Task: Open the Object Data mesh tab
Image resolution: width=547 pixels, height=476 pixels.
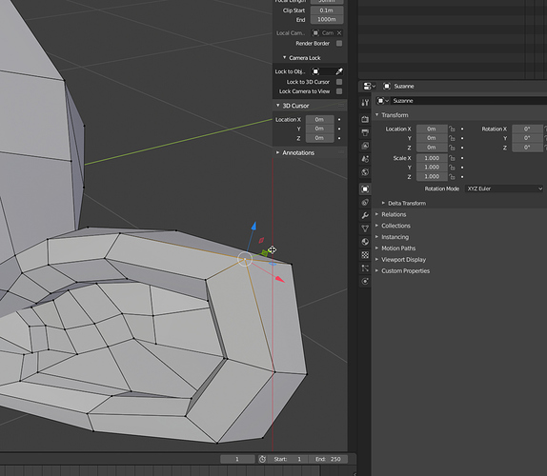Action: point(365,228)
